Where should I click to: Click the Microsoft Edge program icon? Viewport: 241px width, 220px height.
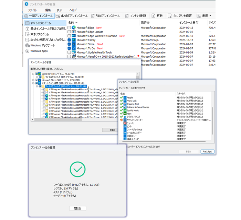point(74,27)
